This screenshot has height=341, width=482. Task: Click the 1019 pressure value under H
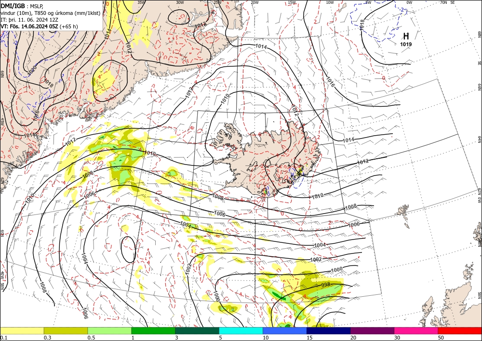[406, 44]
